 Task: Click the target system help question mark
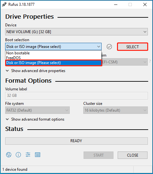click(150, 61)
